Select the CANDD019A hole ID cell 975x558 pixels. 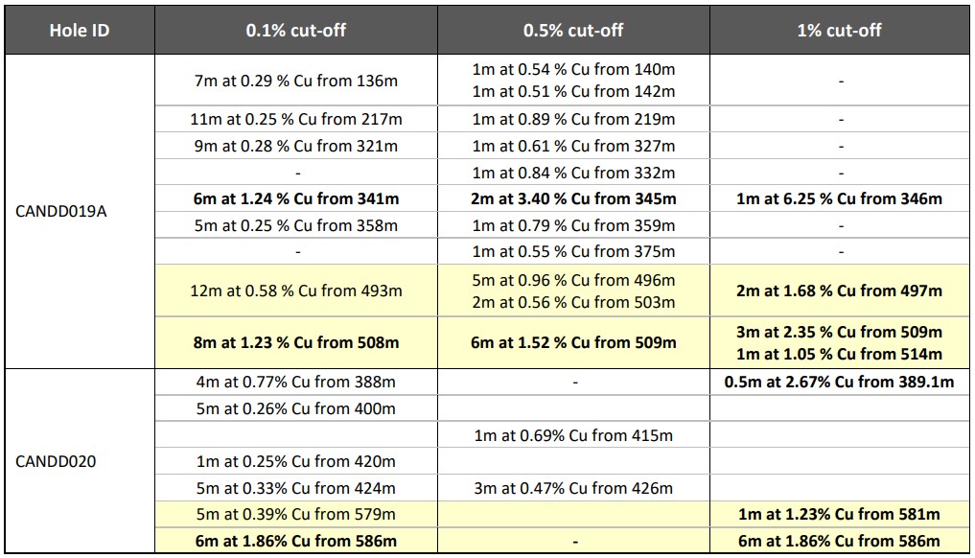coord(61,212)
